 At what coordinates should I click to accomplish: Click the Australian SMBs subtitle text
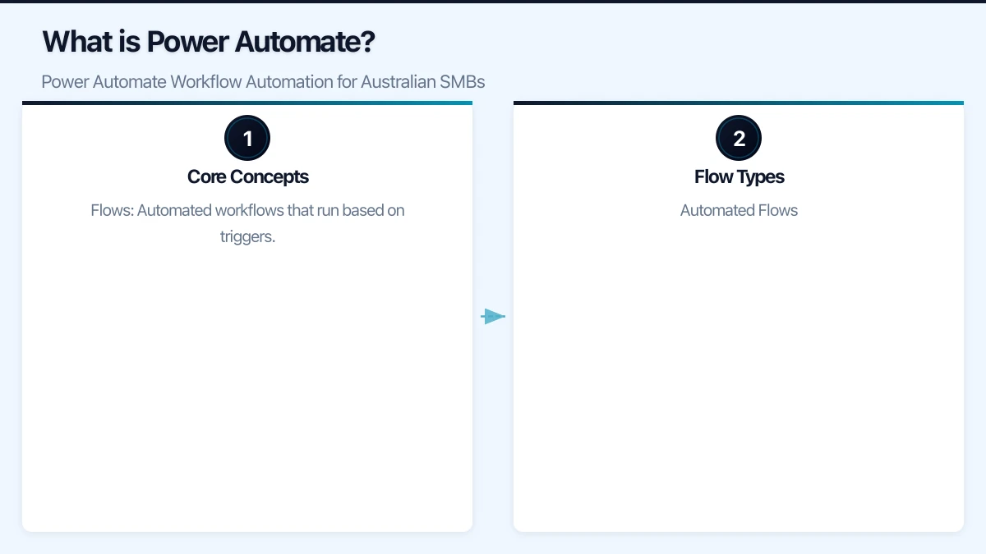click(263, 82)
